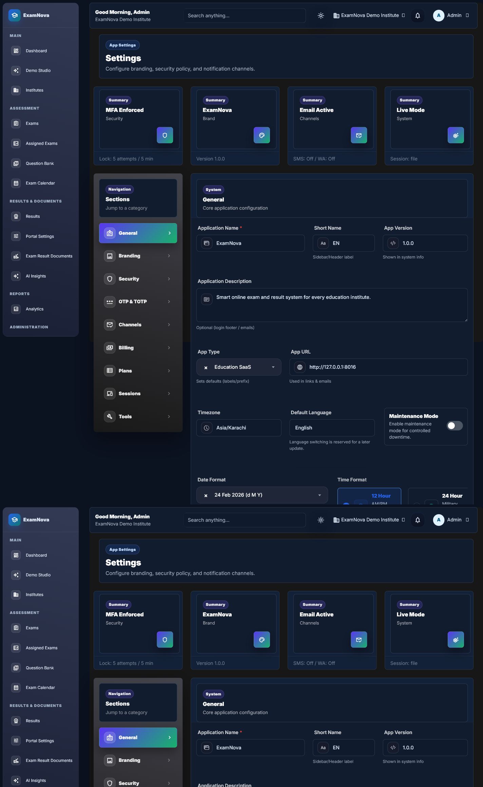483x787 pixels.
Task: Click Email Active envelope icon, upper summary card
Action: [x=359, y=135]
